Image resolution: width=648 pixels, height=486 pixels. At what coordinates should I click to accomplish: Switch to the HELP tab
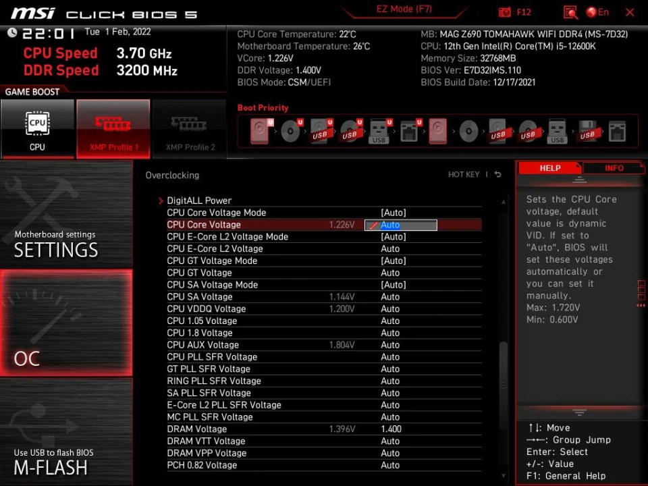[549, 168]
